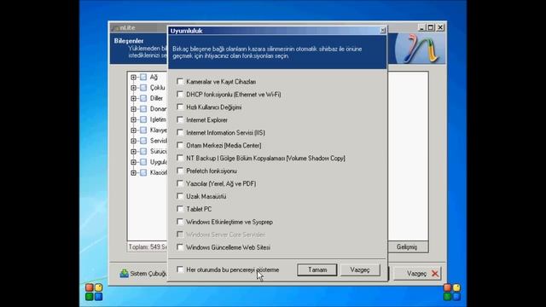Click the Servisler tree item icon
Image resolution: width=546 pixels, height=307 pixels.
click(143, 141)
